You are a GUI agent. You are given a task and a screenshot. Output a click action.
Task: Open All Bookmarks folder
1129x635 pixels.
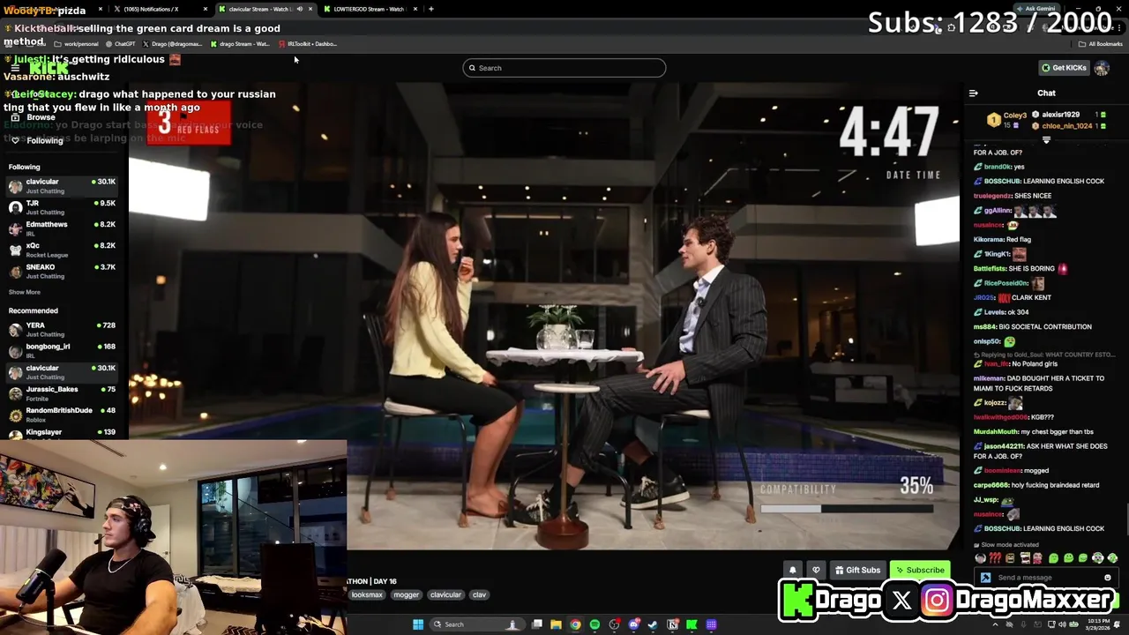(1101, 44)
